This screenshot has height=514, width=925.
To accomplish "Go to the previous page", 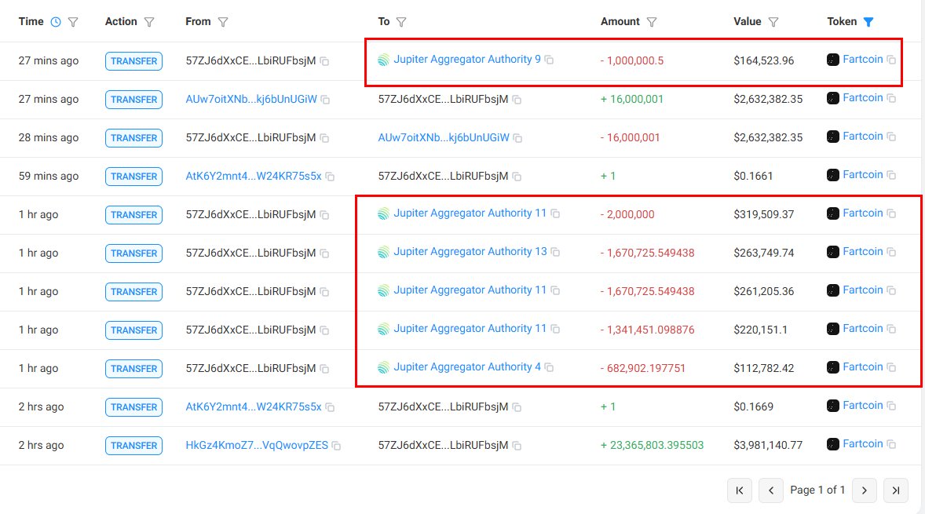I will (771, 490).
